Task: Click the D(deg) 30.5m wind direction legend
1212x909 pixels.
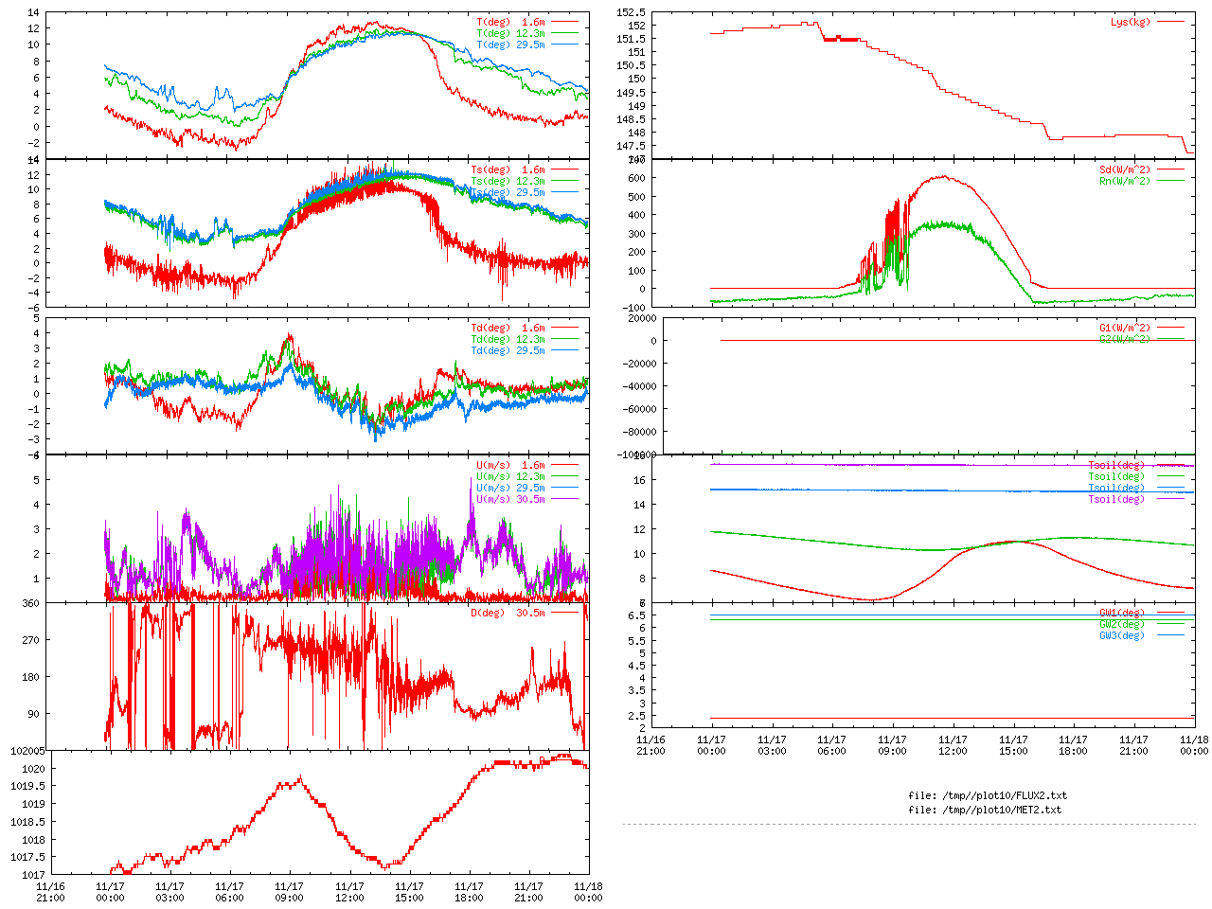Action: pyautogui.click(x=508, y=613)
